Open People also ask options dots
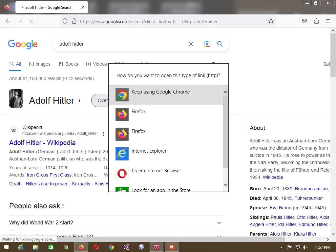 63,206
